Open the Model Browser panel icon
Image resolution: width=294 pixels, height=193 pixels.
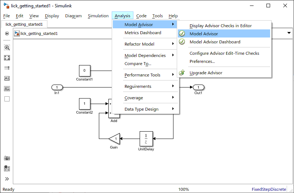pyautogui.click(x=7, y=168)
